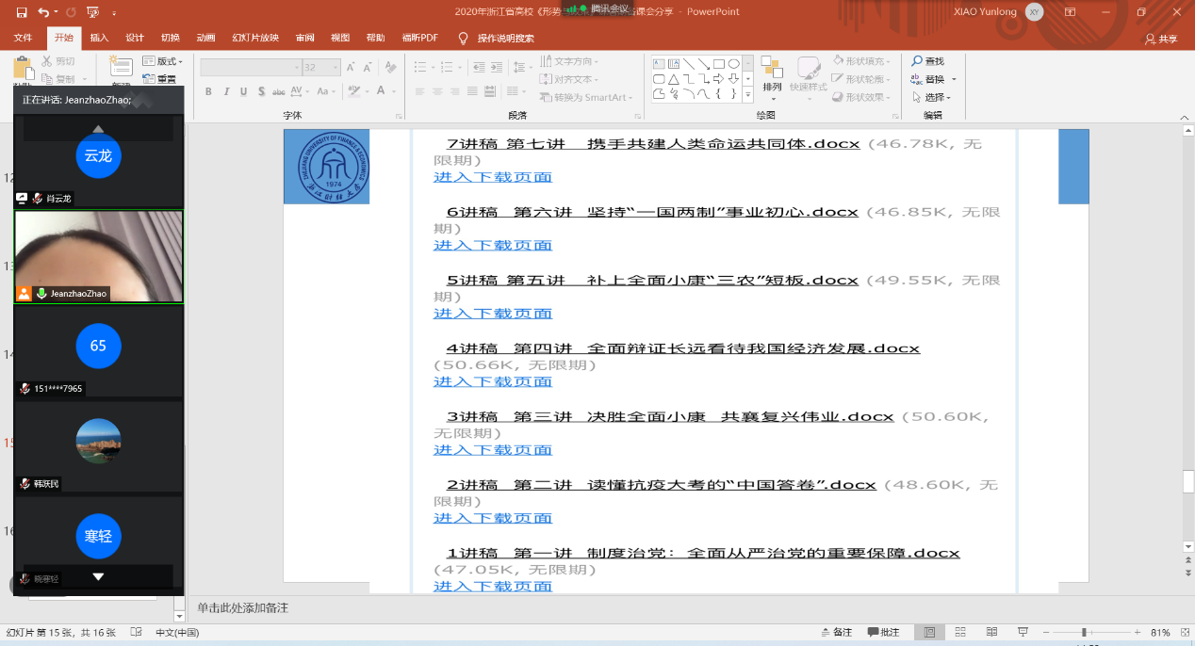
Task: Click the Undo arrow icon
Action: tap(43, 12)
